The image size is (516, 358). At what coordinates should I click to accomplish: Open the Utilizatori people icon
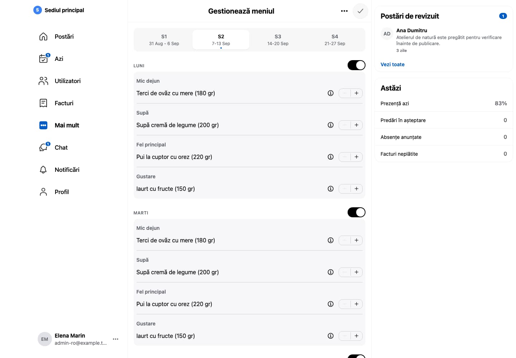pyautogui.click(x=43, y=81)
